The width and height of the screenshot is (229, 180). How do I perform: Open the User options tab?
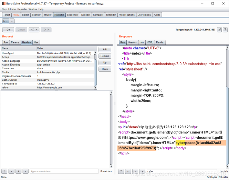(x=144, y=15)
